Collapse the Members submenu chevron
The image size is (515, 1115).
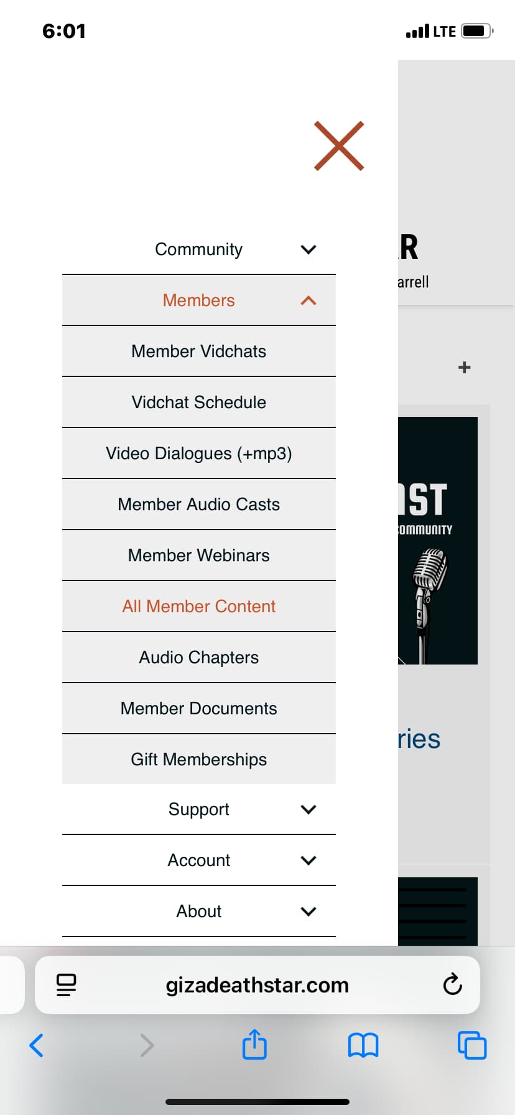(x=309, y=301)
